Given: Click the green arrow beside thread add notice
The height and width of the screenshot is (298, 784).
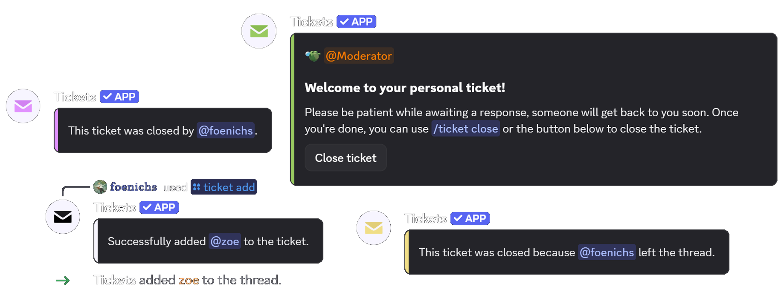Looking at the screenshot, I should [x=63, y=280].
